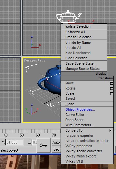Open Dope Sheet
This screenshot has height=169, width=116.
click(x=87, y=120)
